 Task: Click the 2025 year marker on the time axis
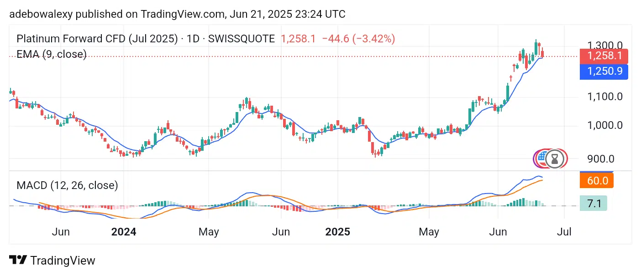point(337,232)
